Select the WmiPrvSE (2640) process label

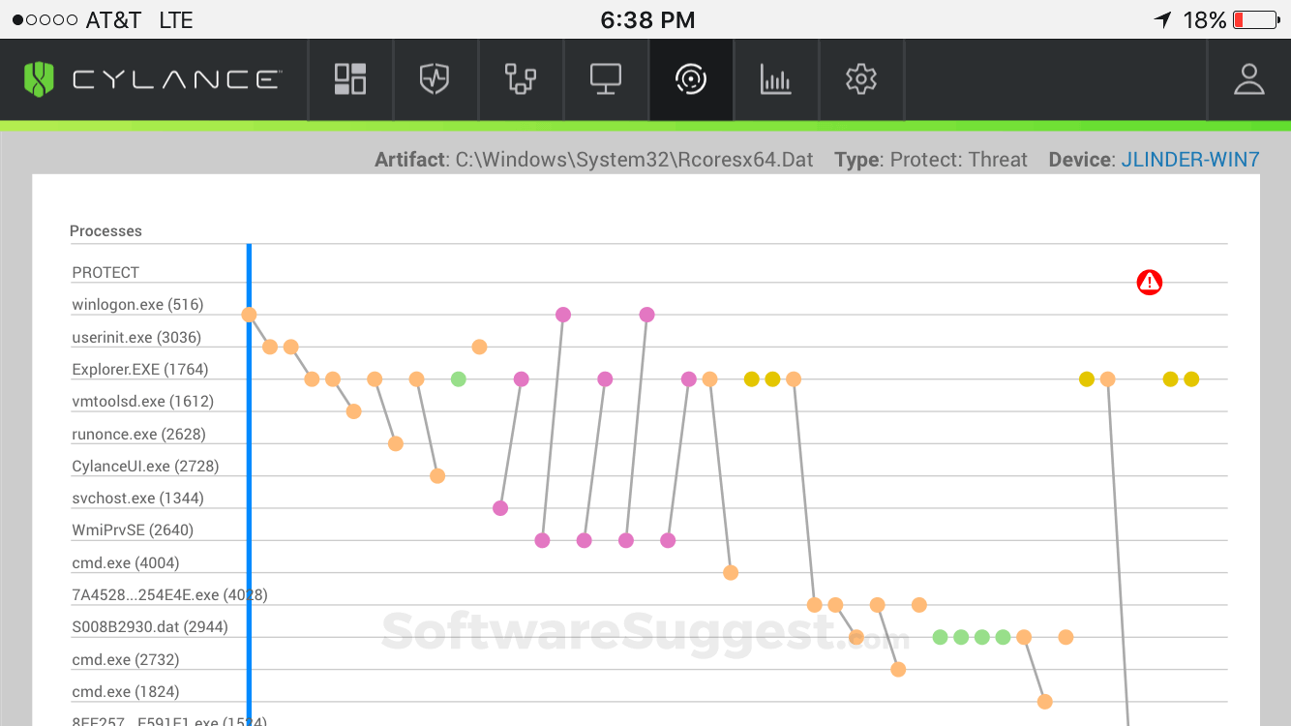(133, 530)
